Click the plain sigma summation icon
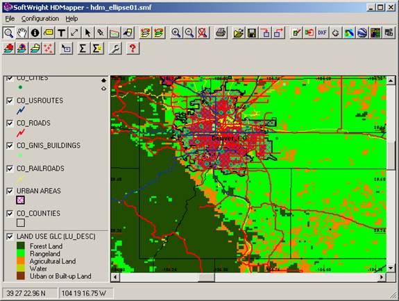This screenshot has height=301, width=399. (x=83, y=49)
